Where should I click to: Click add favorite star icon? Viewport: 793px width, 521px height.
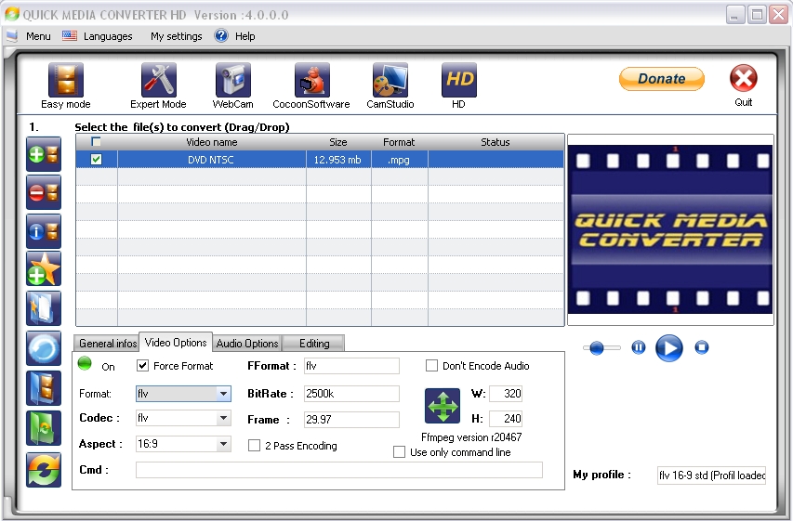44,268
